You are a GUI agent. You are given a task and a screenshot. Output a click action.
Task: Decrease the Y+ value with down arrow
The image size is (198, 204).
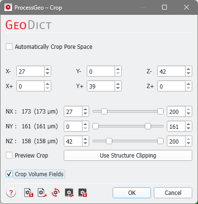(x=118, y=88)
